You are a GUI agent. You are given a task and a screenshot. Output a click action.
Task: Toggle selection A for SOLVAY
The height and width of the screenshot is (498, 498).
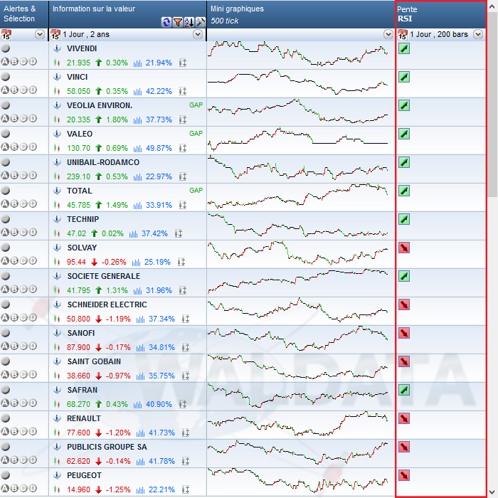(5, 260)
